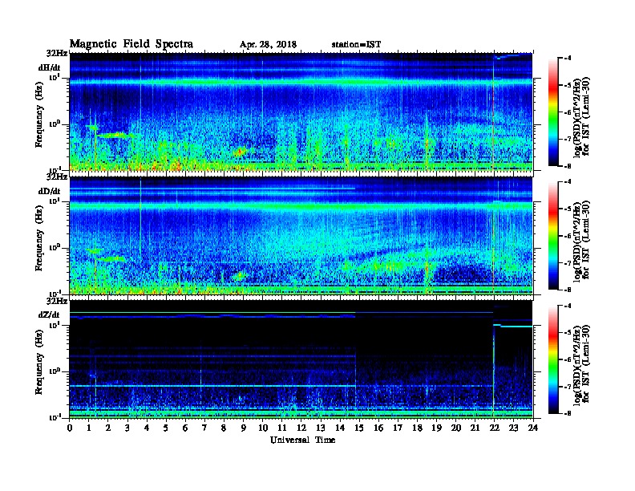Click the '32Hz' label above the dH/dt panel
The width and height of the screenshot is (635, 491).
(57, 53)
